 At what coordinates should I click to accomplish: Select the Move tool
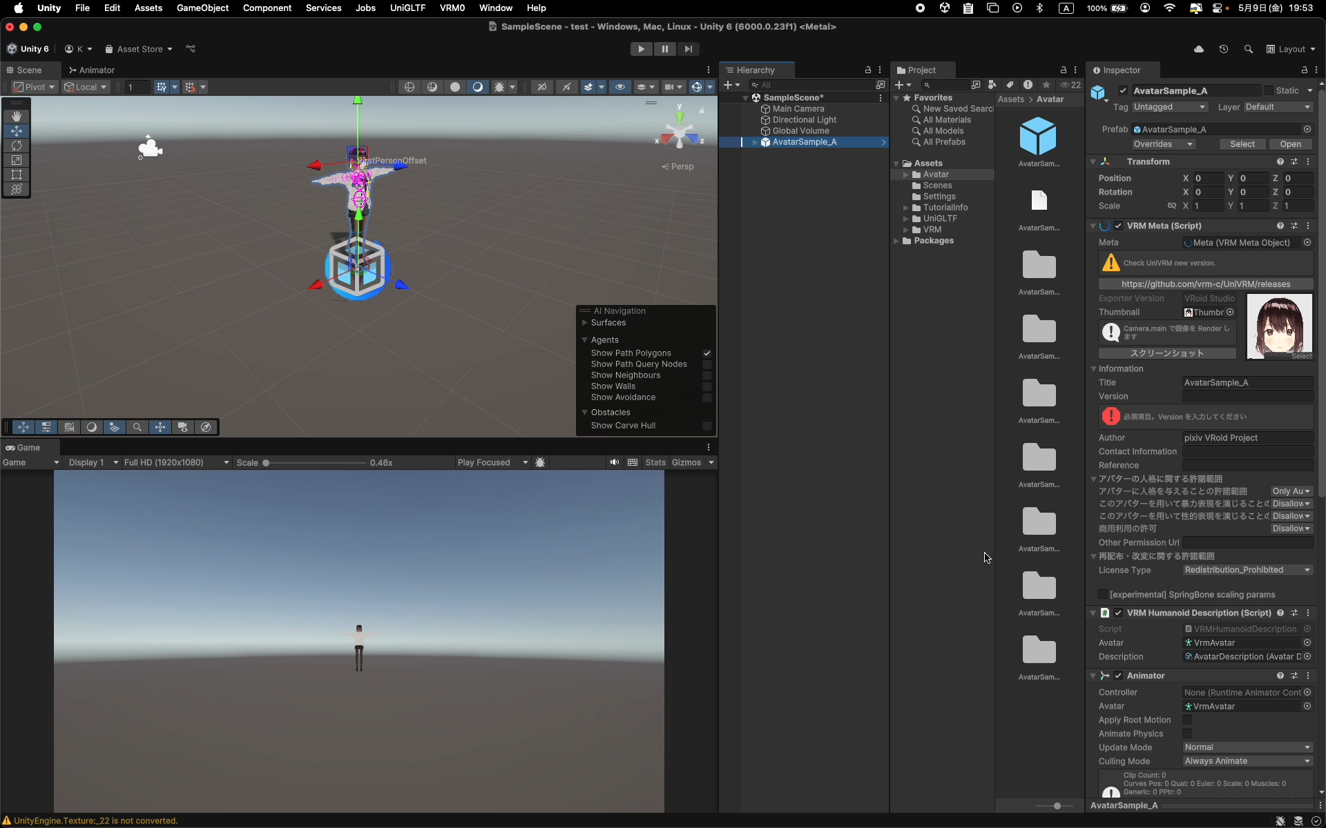[17, 131]
